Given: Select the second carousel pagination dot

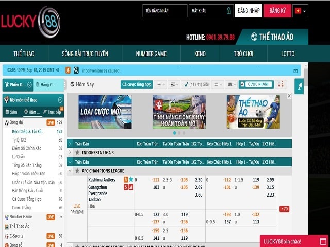Looking at the screenshot, I should tap(179, 133).
